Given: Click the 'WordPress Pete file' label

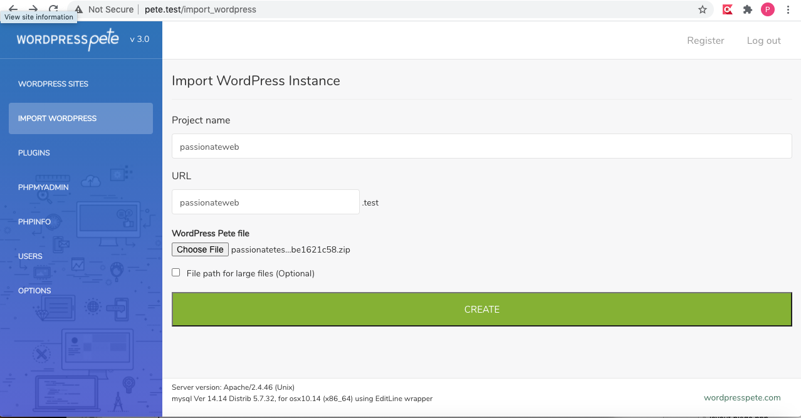Looking at the screenshot, I should pos(211,233).
